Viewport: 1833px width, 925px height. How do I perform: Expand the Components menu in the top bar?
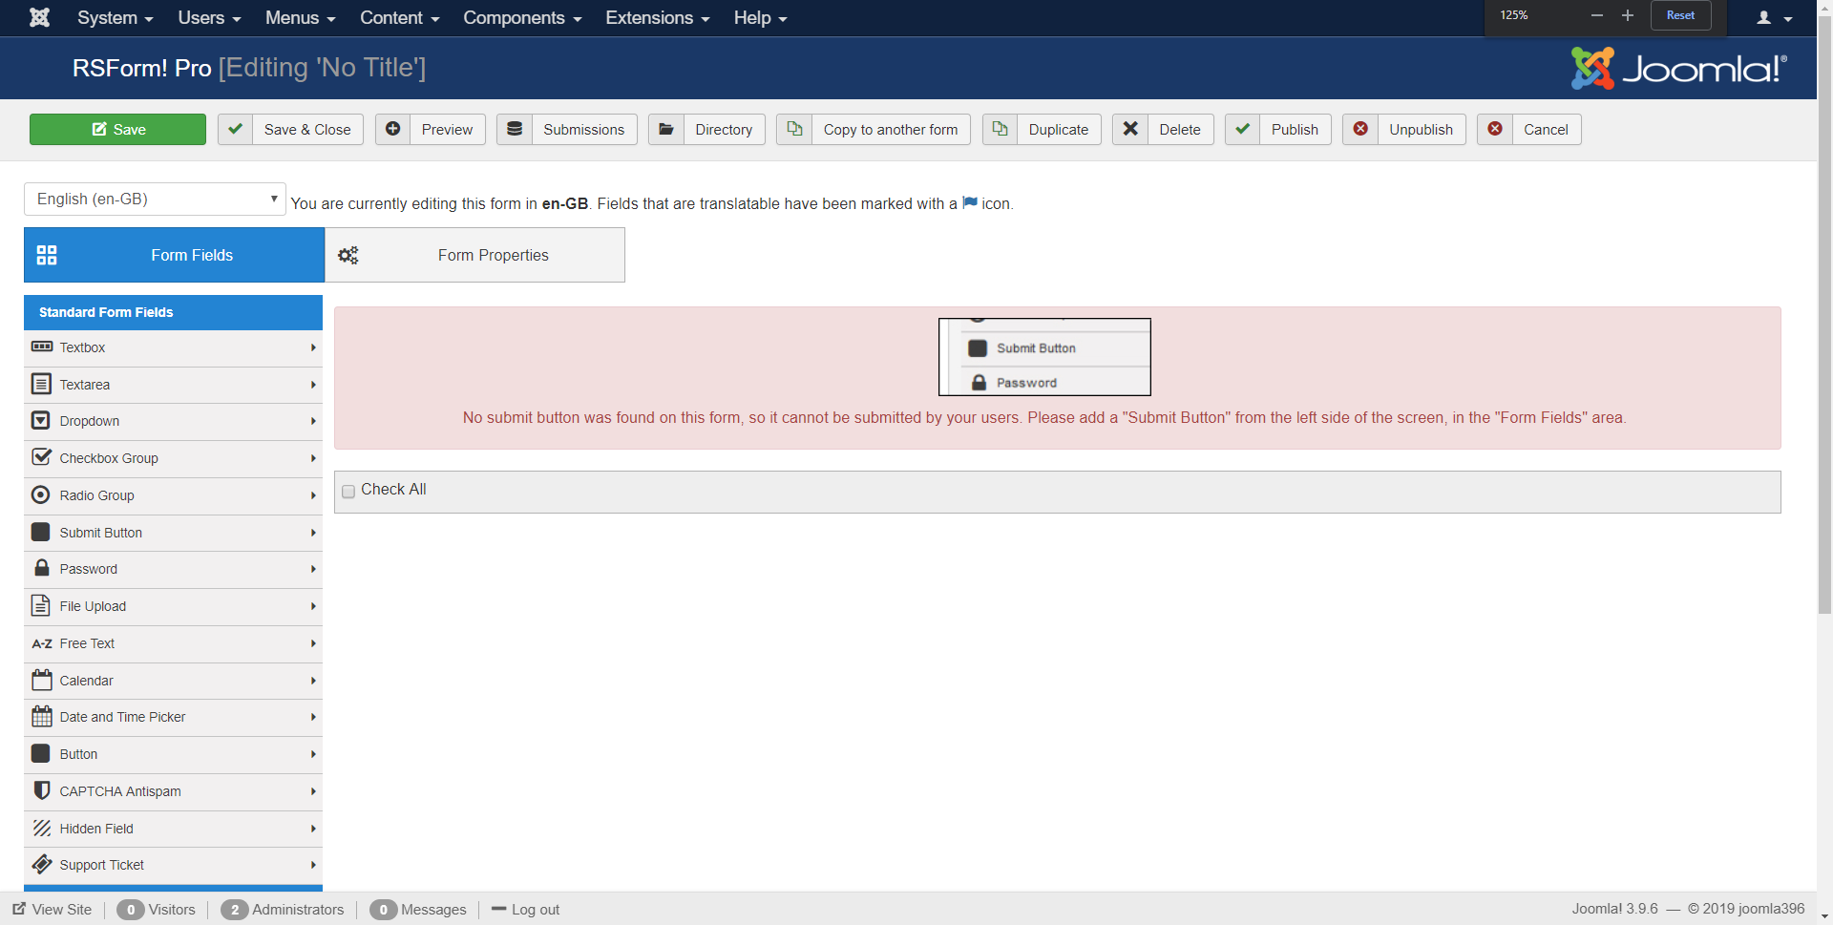521,18
